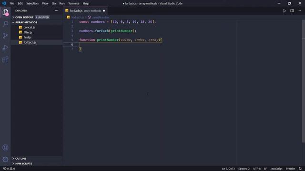Image resolution: width=305 pixels, height=171 pixels.
Task: Open the Manage gear icon
Action: tap(5, 160)
